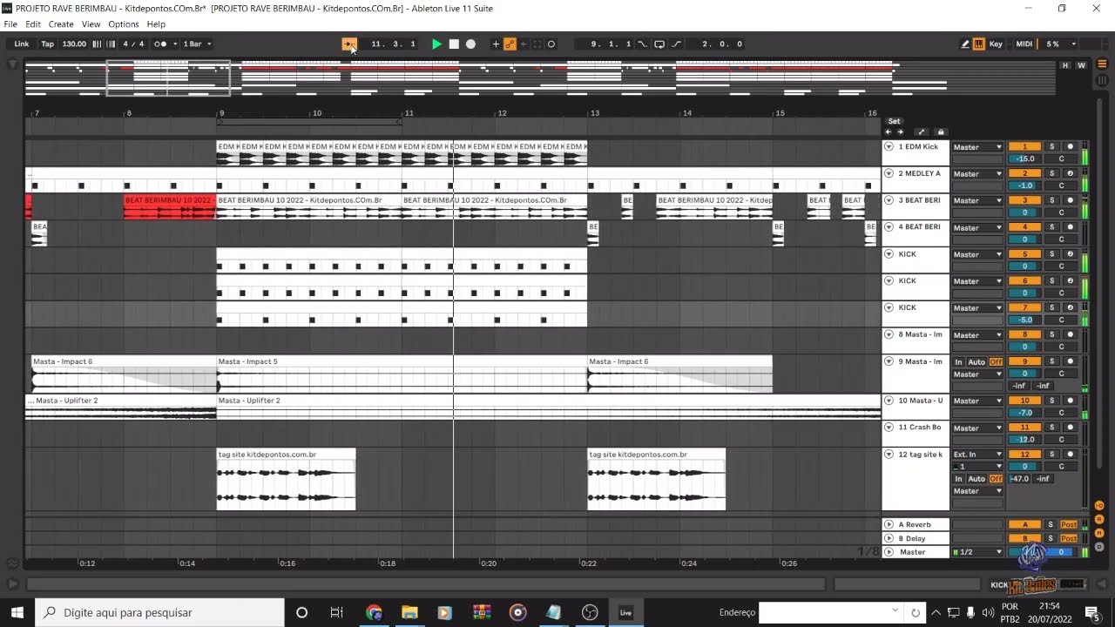Click the W optimize width button
The image size is (1115, 627).
(1081, 65)
